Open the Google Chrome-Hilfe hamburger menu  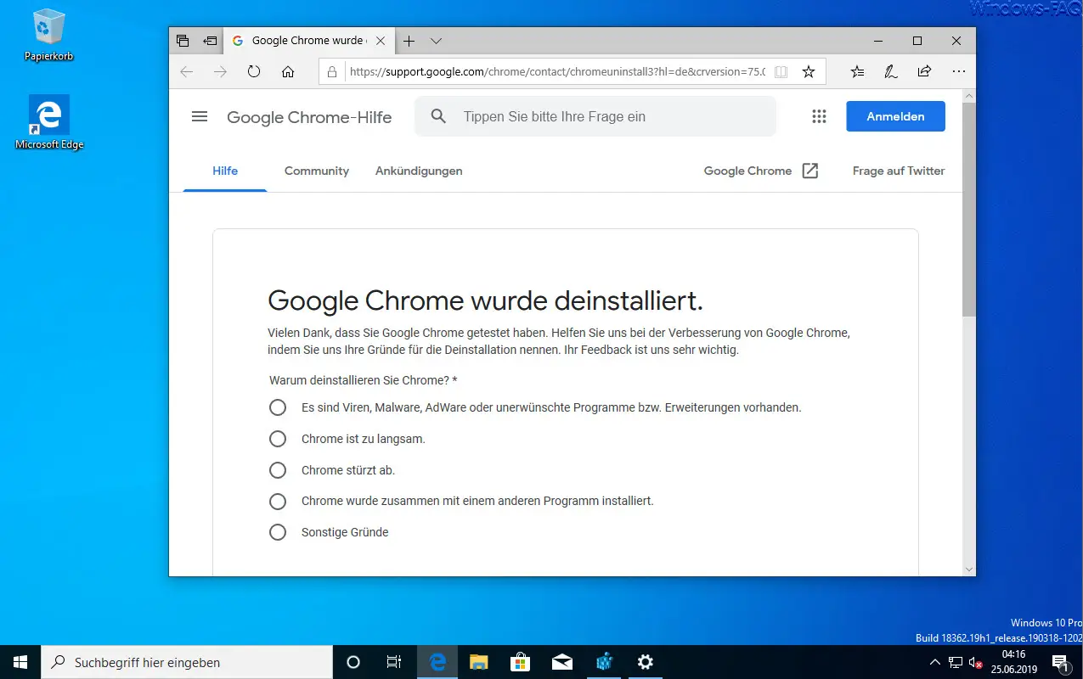(x=200, y=116)
